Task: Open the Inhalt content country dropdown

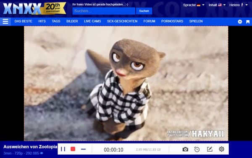Action: click(217, 5)
